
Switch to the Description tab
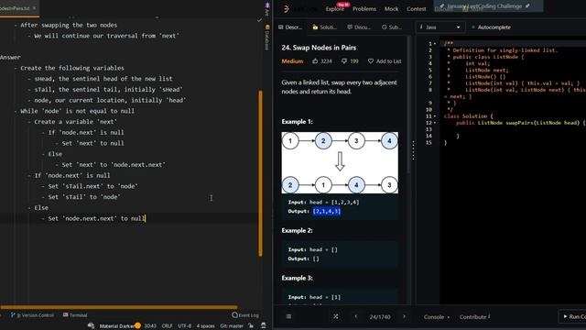point(290,27)
